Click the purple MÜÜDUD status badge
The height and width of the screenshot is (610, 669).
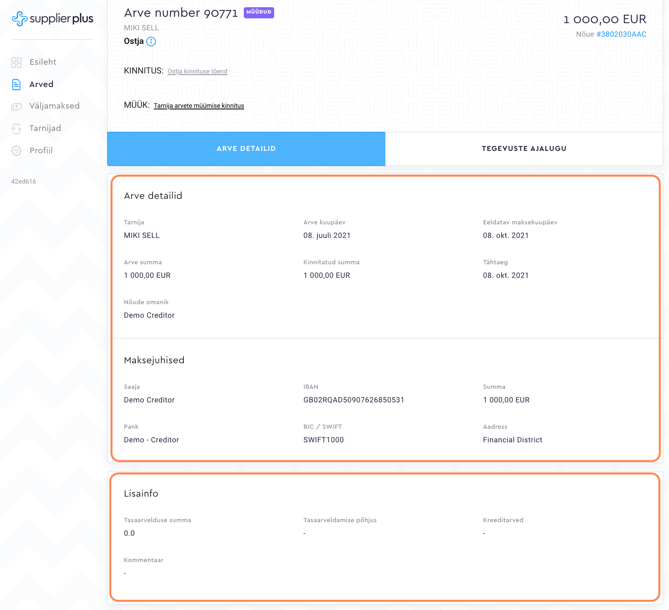point(259,12)
